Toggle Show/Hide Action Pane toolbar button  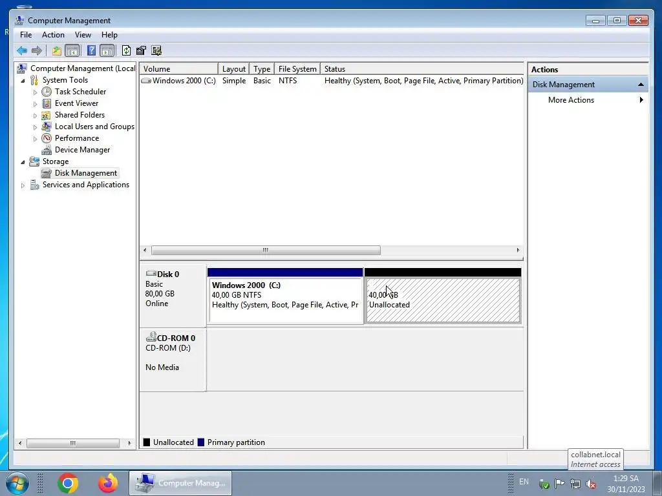(107, 51)
